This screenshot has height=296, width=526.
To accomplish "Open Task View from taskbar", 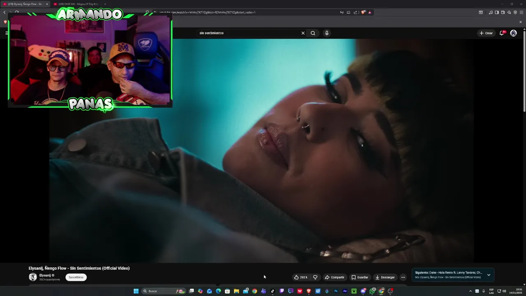I will point(191,291).
